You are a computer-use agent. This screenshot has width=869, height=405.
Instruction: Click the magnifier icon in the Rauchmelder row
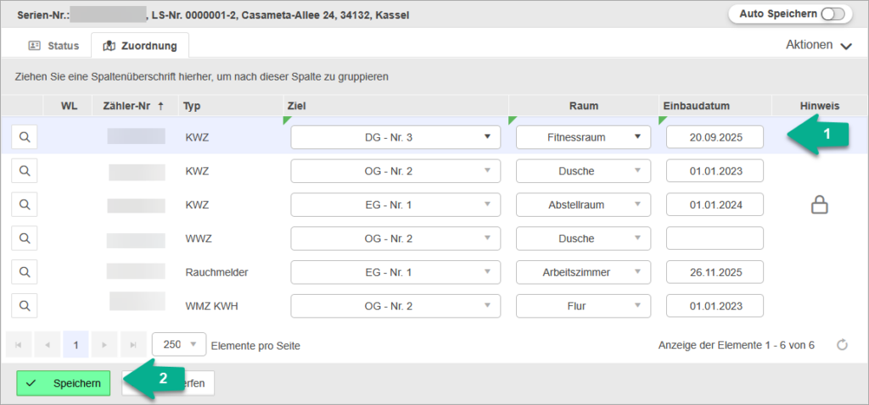[x=25, y=272]
